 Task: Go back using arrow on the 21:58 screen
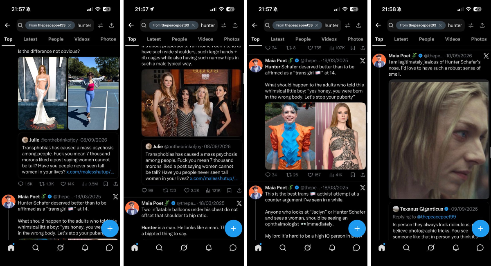tap(378, 25)
